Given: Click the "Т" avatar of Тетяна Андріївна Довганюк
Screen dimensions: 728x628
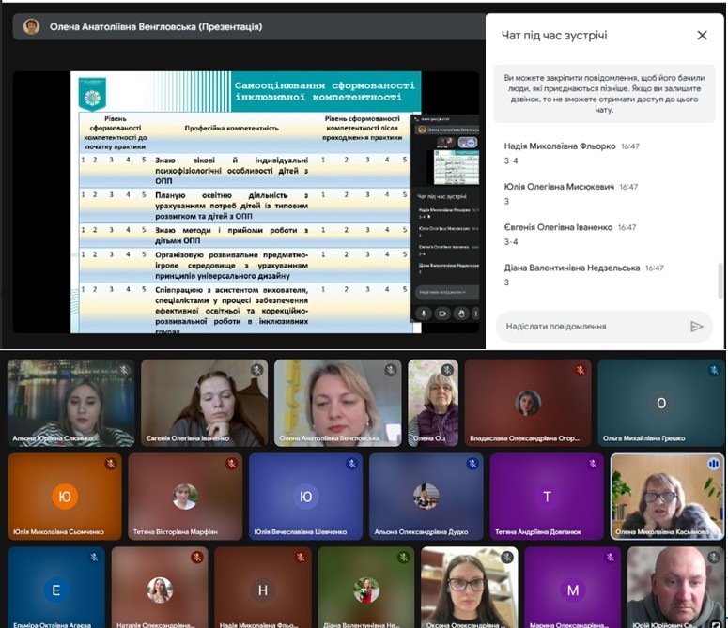Looking at the screenshot, I should 547,497.
